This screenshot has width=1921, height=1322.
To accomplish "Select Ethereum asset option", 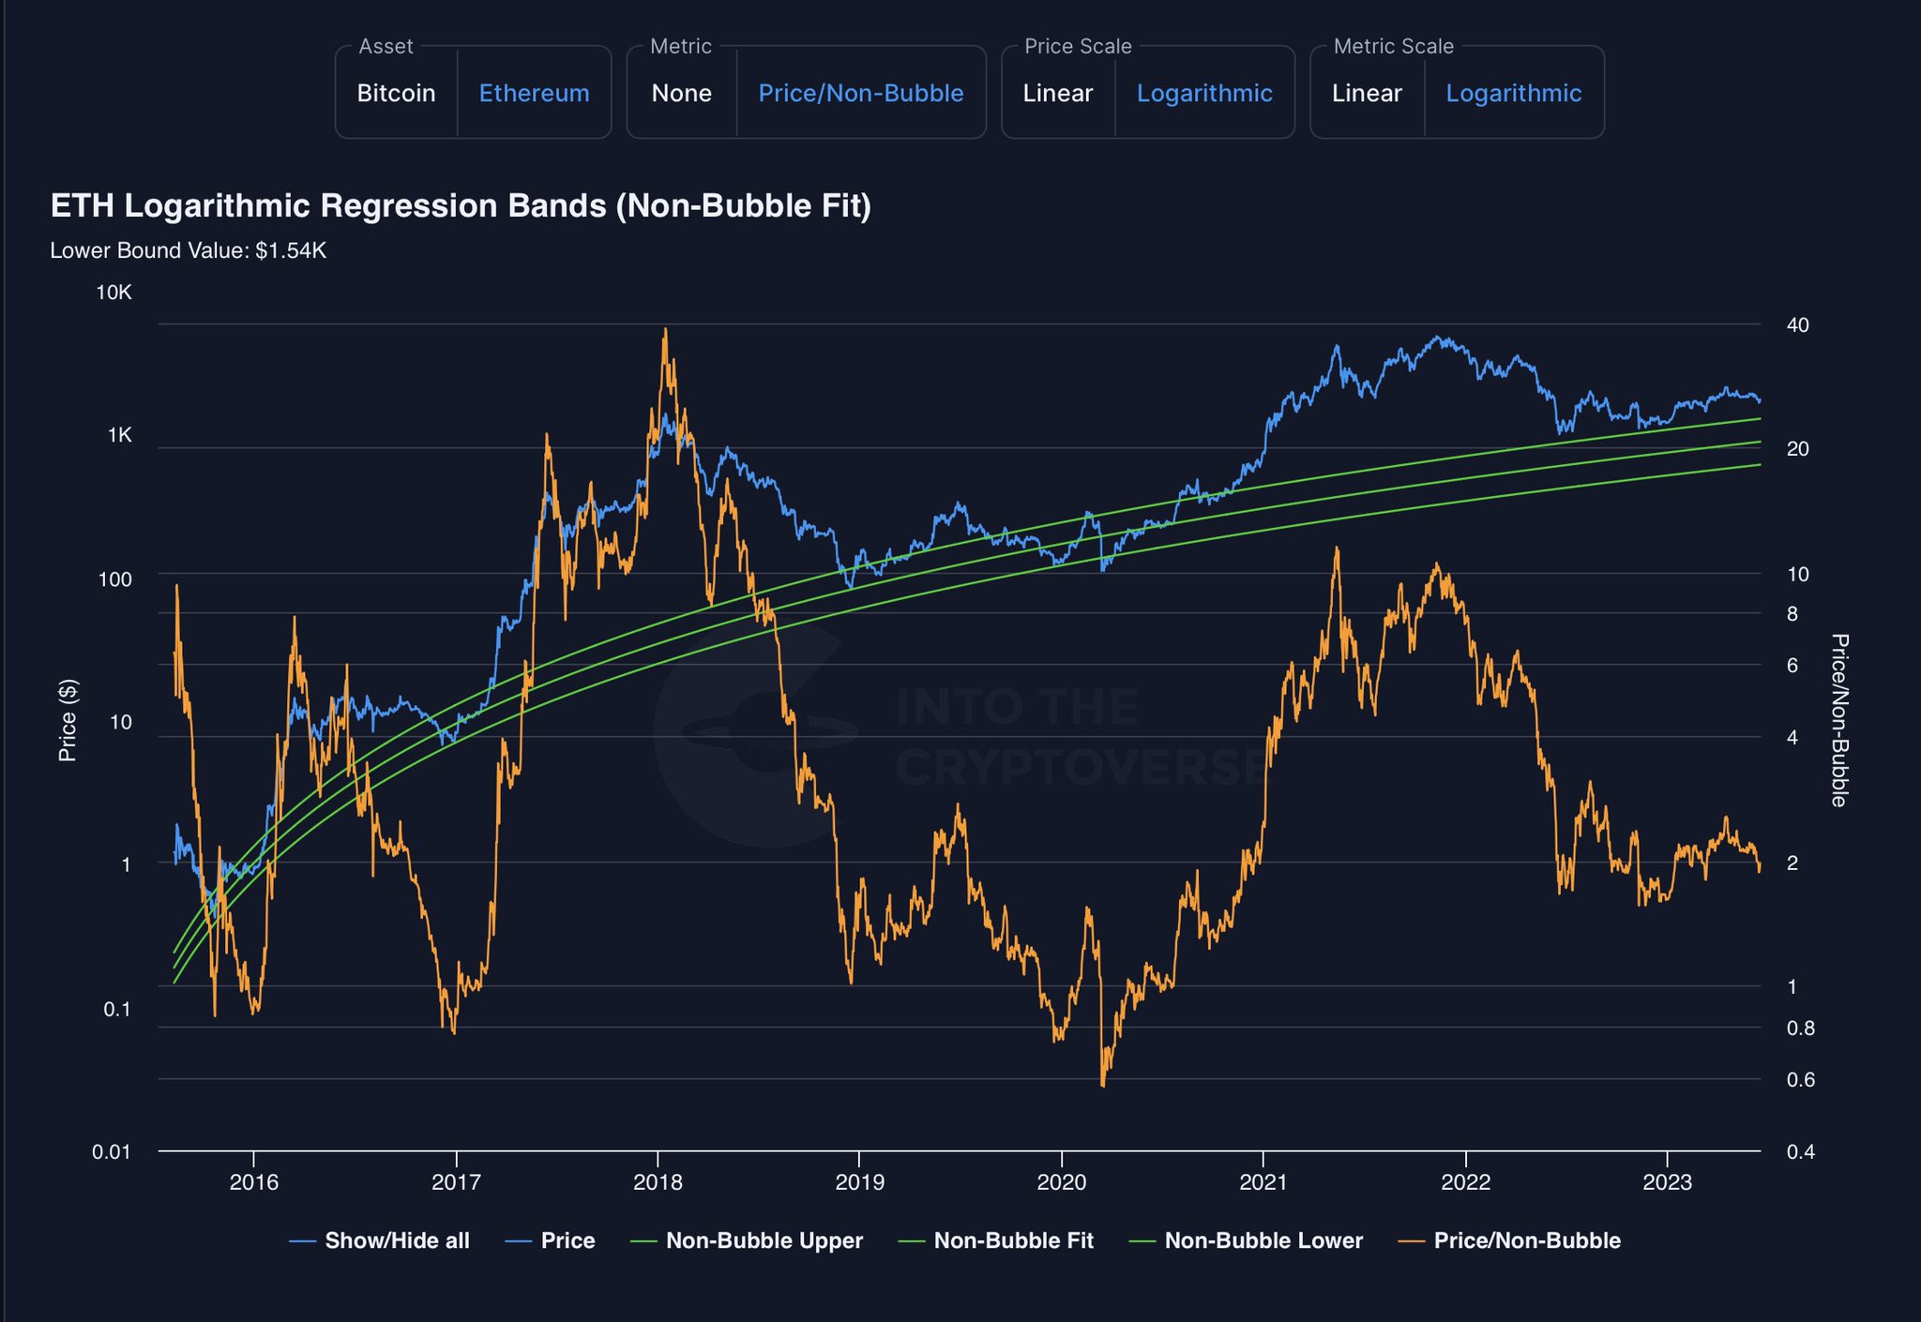I will [534, 94].
